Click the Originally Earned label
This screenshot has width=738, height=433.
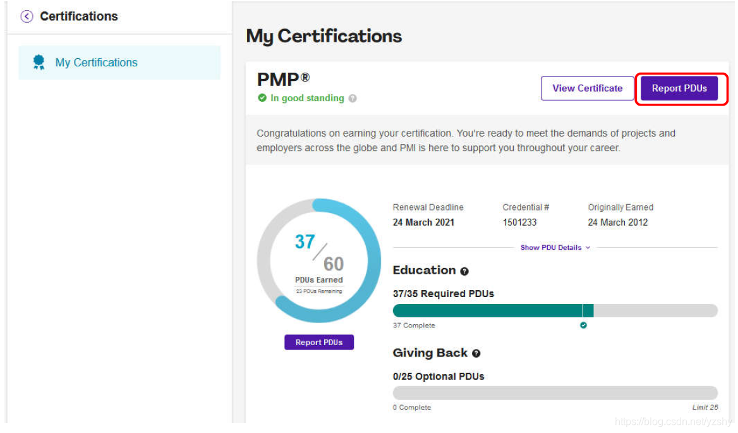coord(620,207)
